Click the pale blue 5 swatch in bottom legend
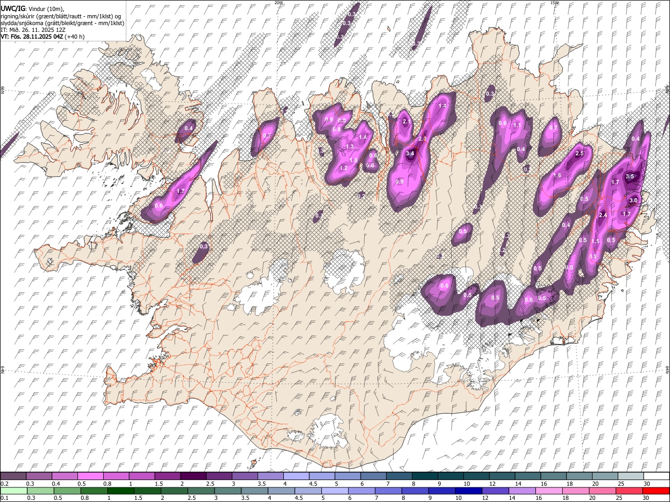Image resolution: width=670 pixels, height=502 pixels. pos(335,490)
